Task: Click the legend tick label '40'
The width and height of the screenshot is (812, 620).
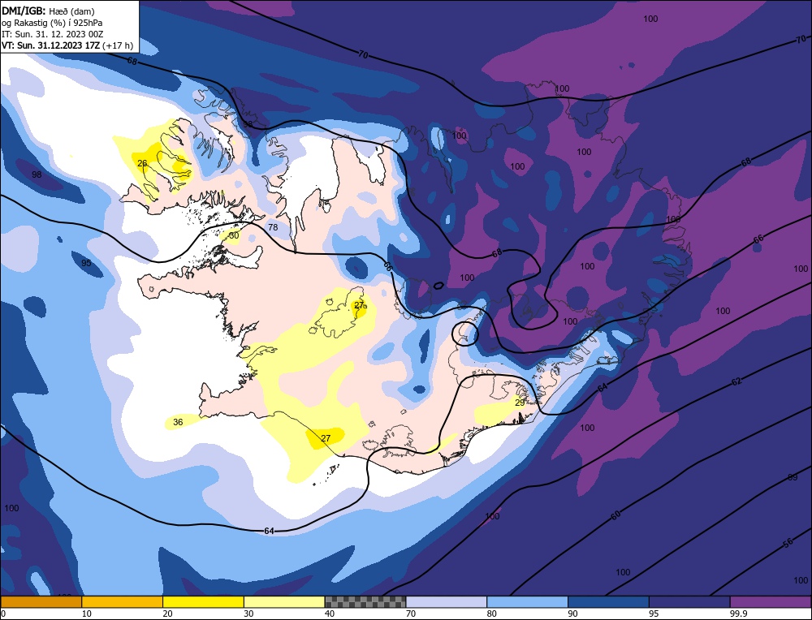Action: (x=330, y=614)
